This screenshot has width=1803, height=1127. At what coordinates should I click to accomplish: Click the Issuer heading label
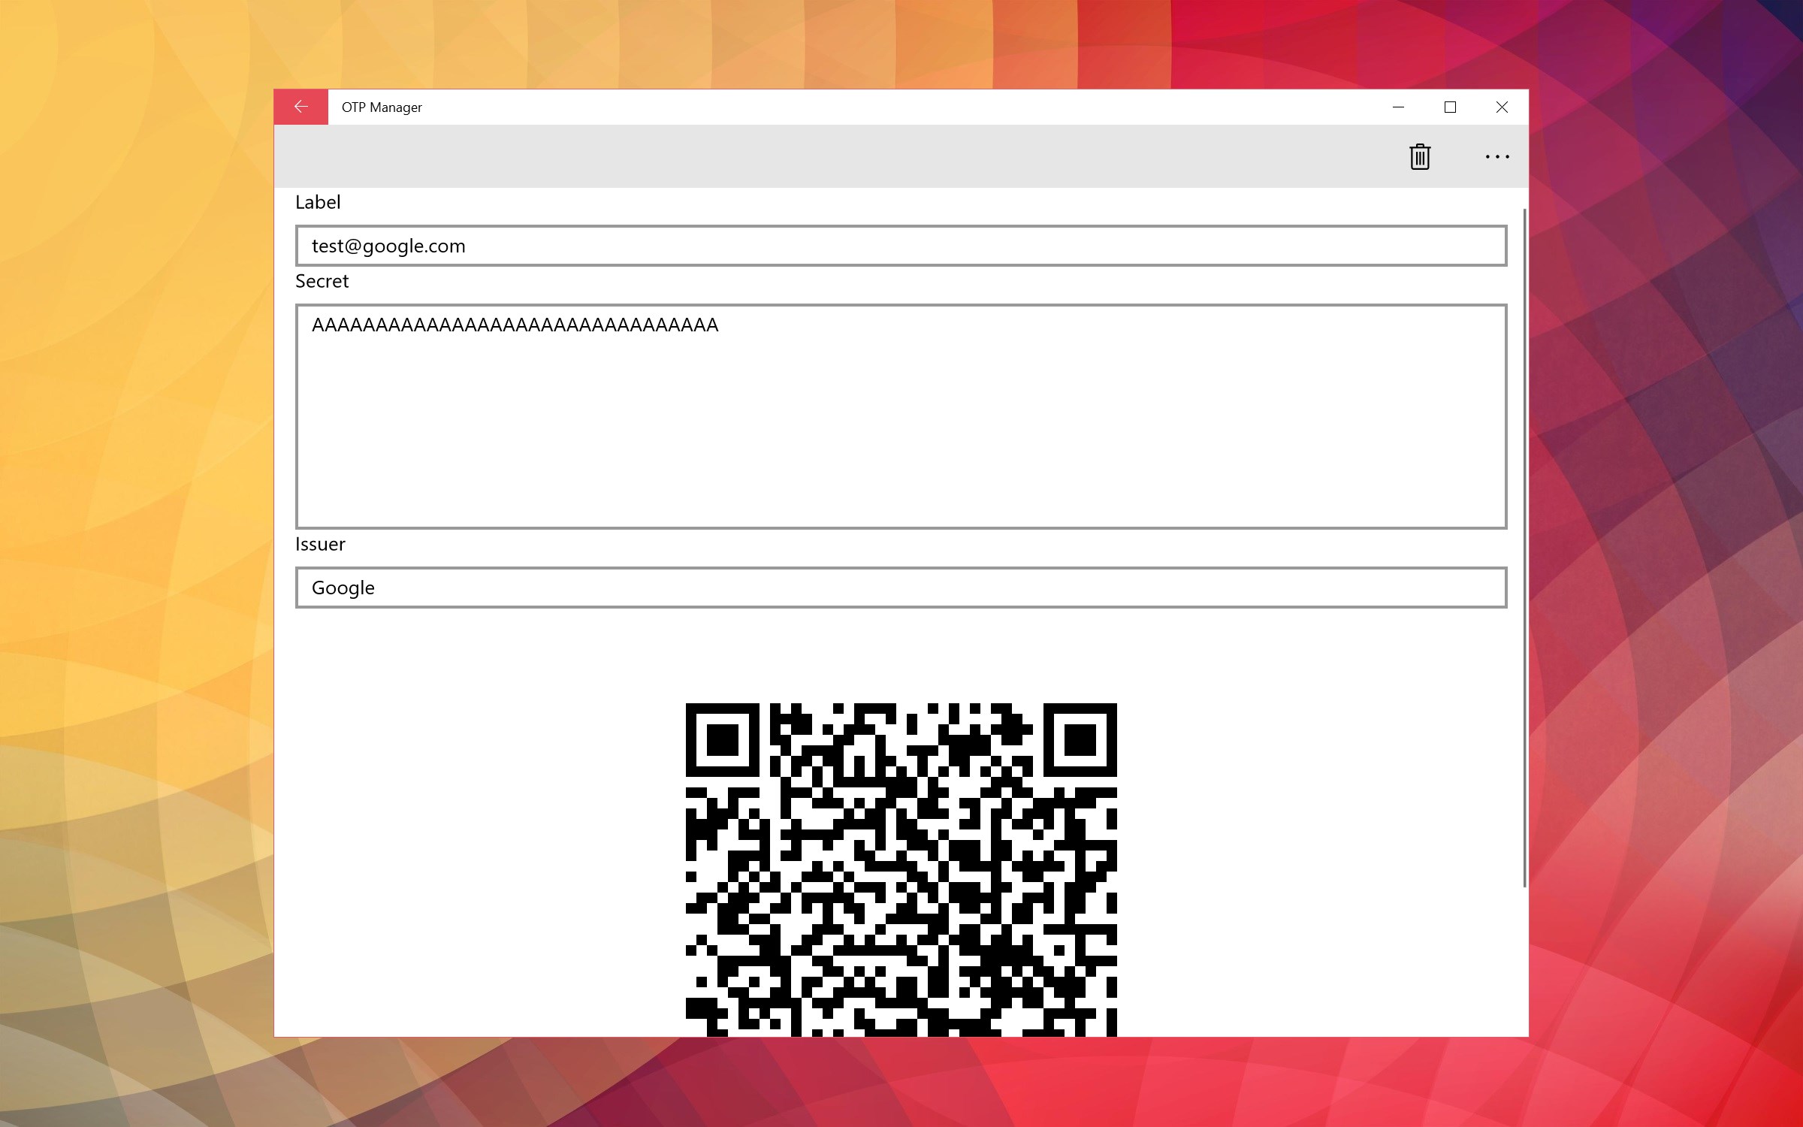click(x=321, y=543)
